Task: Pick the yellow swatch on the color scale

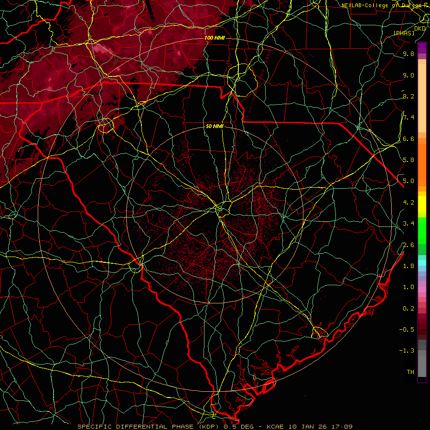Action: click(x=422, y=204)
